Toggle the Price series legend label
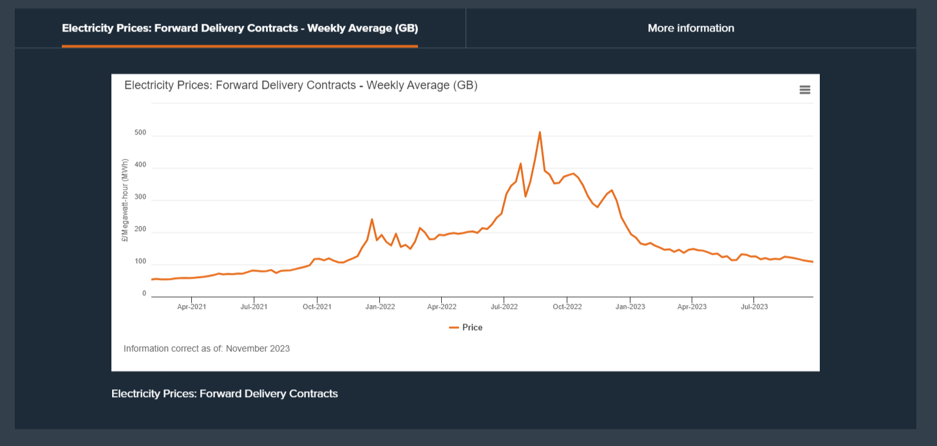 pos(472,328)
